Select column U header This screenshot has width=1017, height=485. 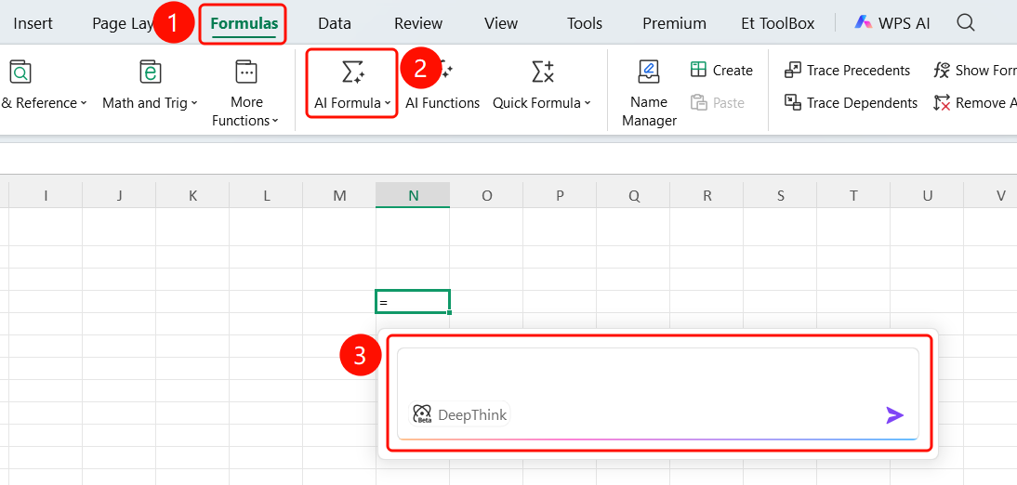[927, 195]
